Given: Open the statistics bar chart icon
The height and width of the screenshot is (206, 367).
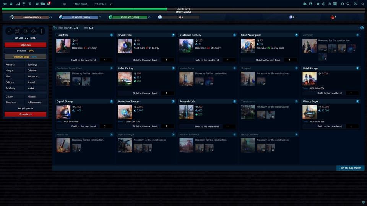Looking at the screenshot, I should coord(18,4).
